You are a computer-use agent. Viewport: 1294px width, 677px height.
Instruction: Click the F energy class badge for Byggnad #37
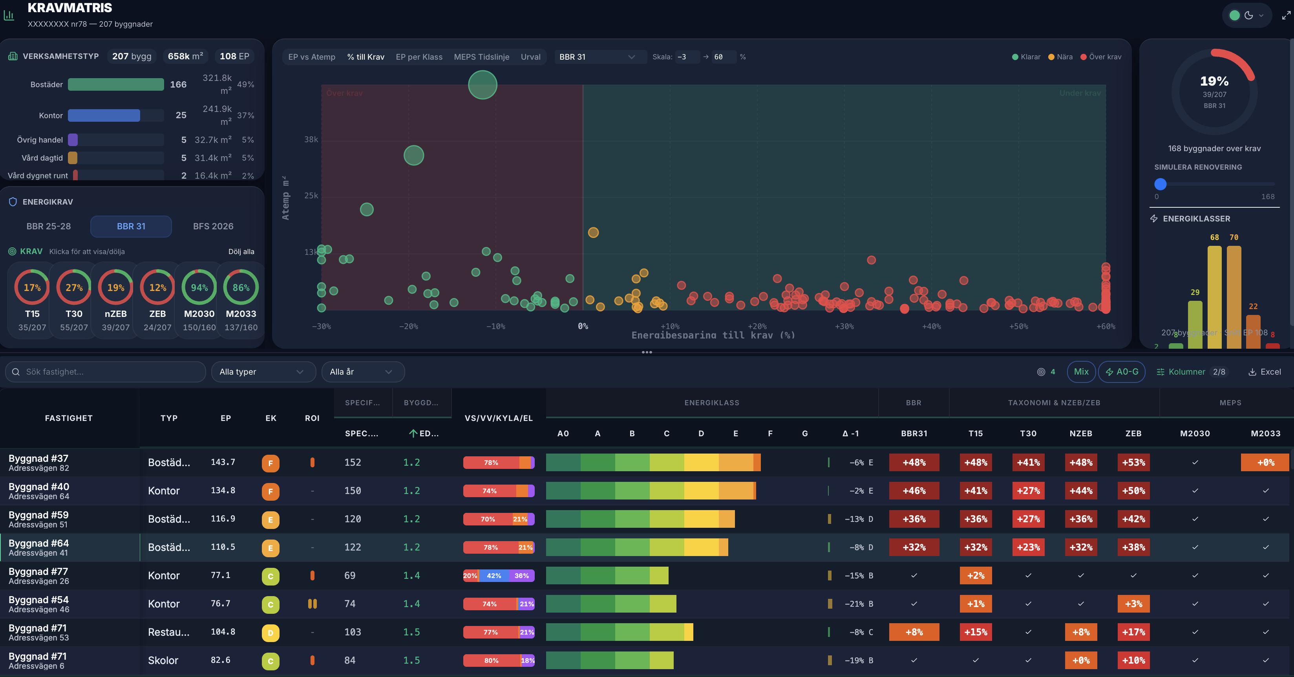(x=270, y=463)
